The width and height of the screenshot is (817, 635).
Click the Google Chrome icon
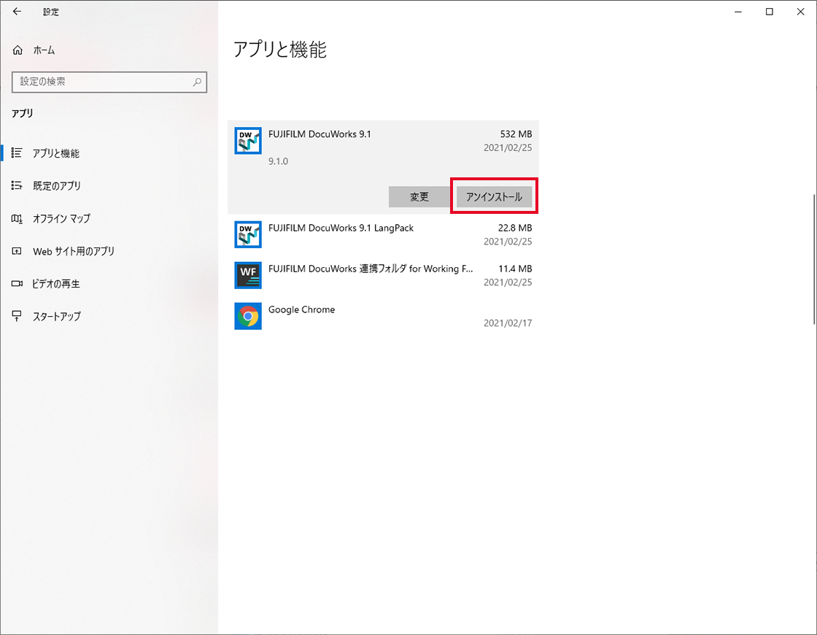(x=248, y=316)
